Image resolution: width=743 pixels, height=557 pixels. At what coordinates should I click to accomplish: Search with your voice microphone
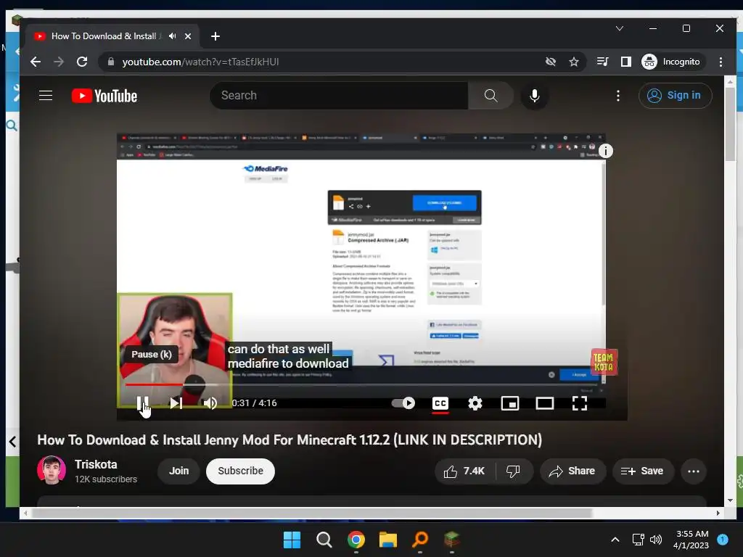[x=535, y=96]
